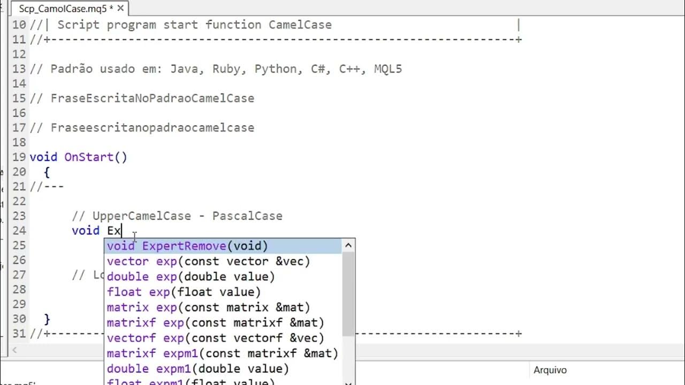Select the double exp(double value) suggestion
The image size is (685, 385).
(191, 276)
